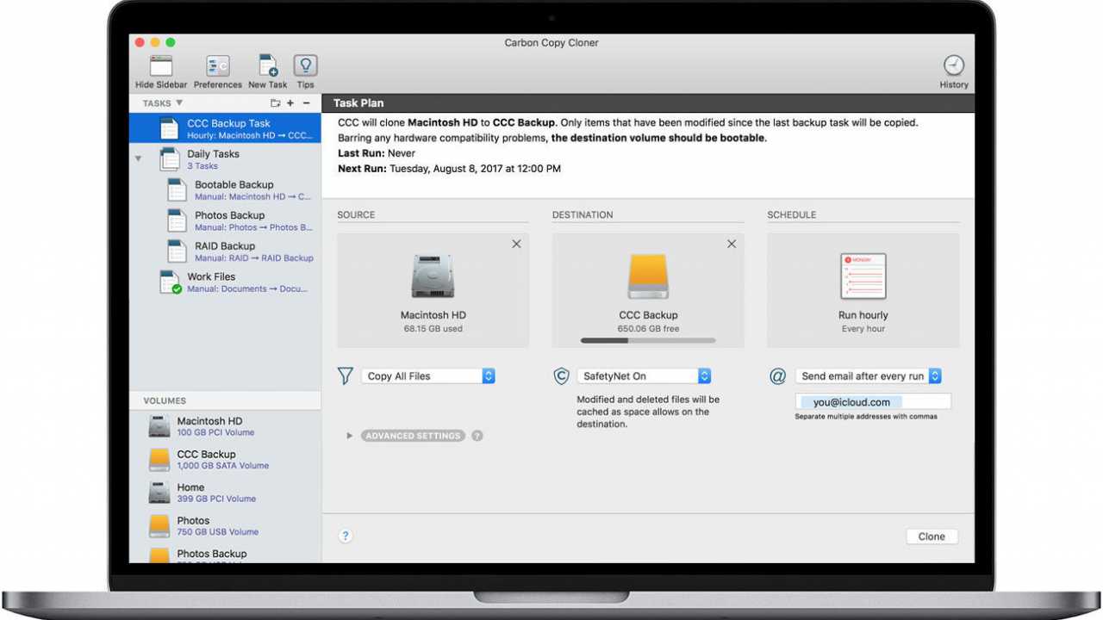Select the RAID Backup task
1103x620 pixels.
point(225,251)
